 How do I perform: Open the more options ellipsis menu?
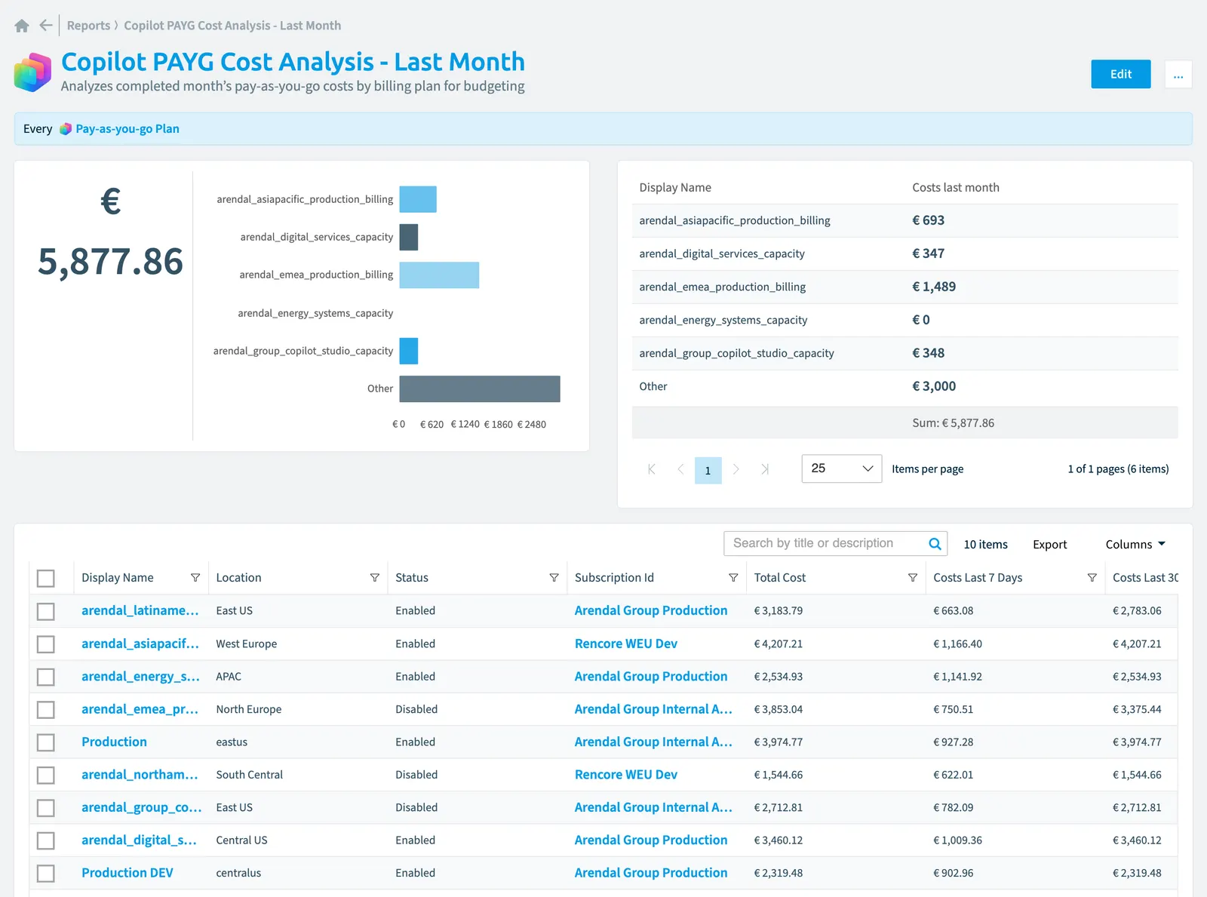click(x=1178, y=74)
